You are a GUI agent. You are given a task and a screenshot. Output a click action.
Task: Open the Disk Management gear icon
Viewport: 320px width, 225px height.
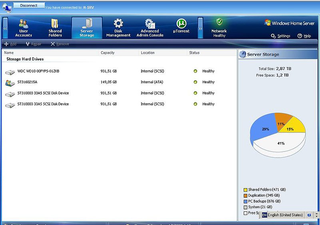pyautogui.click(x=118, y=24)
